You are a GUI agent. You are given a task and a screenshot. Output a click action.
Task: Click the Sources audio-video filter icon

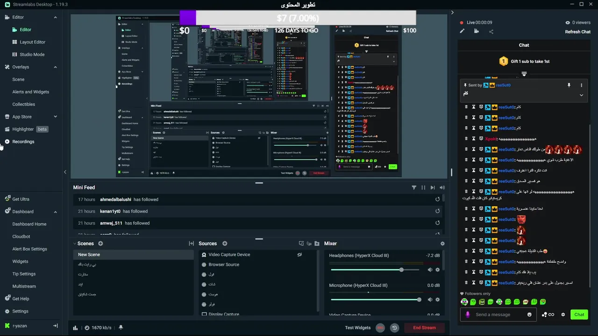[309, 244]
